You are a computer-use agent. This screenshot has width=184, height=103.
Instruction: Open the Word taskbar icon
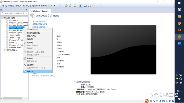[x=179, y=44]
